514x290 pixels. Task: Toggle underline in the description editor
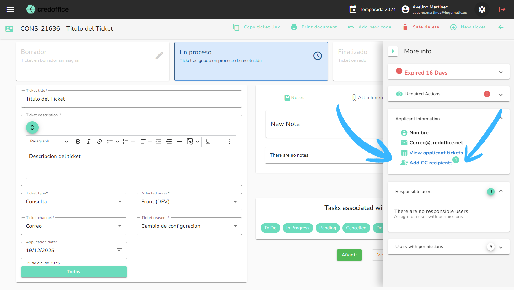click(x=208, y=142)
